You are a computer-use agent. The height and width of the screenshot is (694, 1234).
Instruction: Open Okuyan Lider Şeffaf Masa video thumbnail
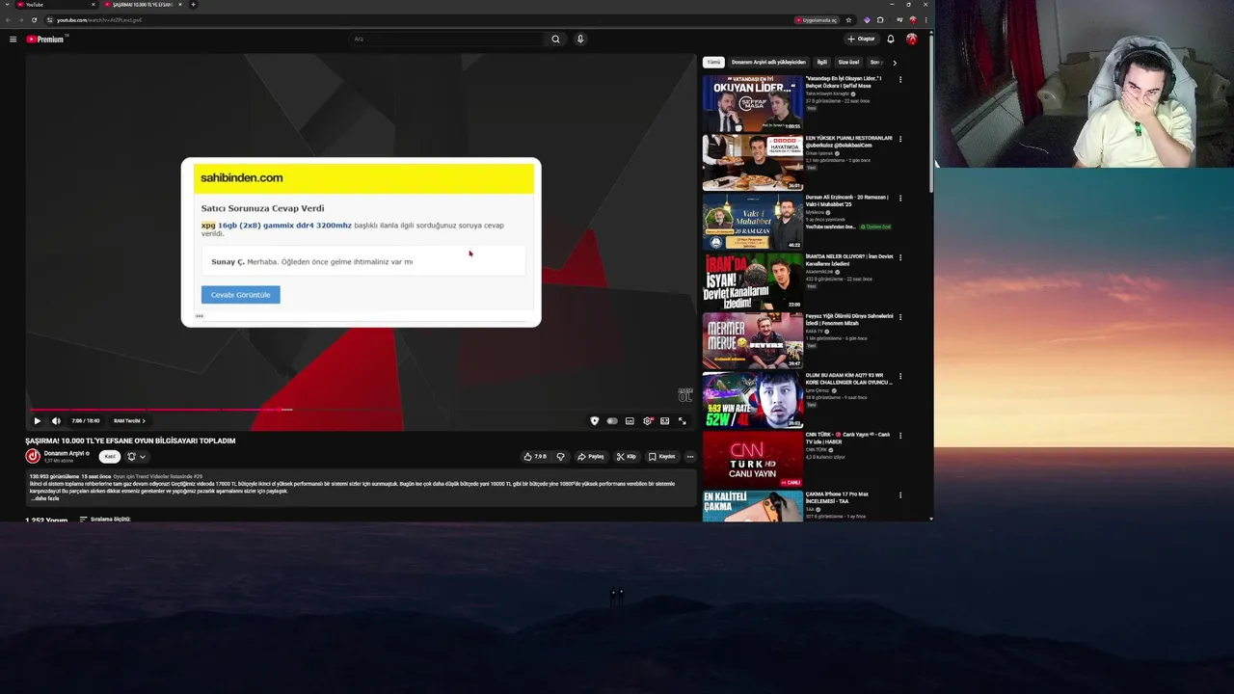753,103
